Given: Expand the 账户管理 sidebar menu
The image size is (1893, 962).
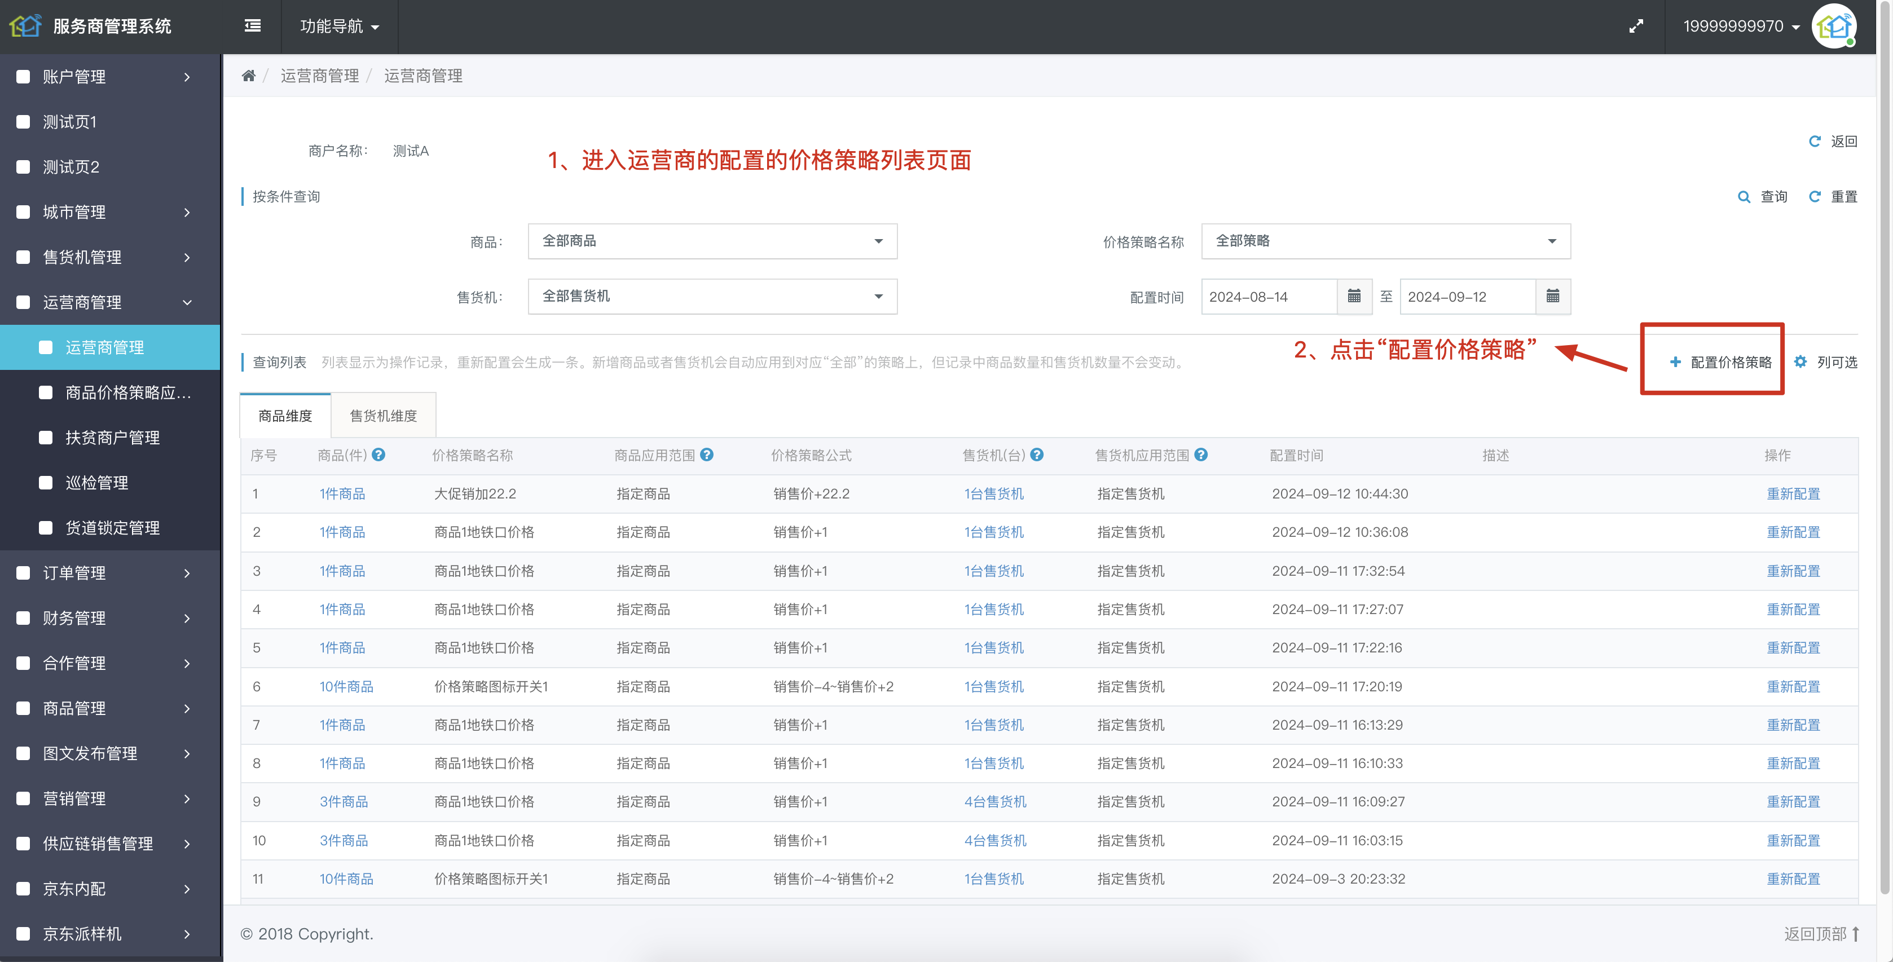Looking at the screenshot, I should tap(110, 77).
